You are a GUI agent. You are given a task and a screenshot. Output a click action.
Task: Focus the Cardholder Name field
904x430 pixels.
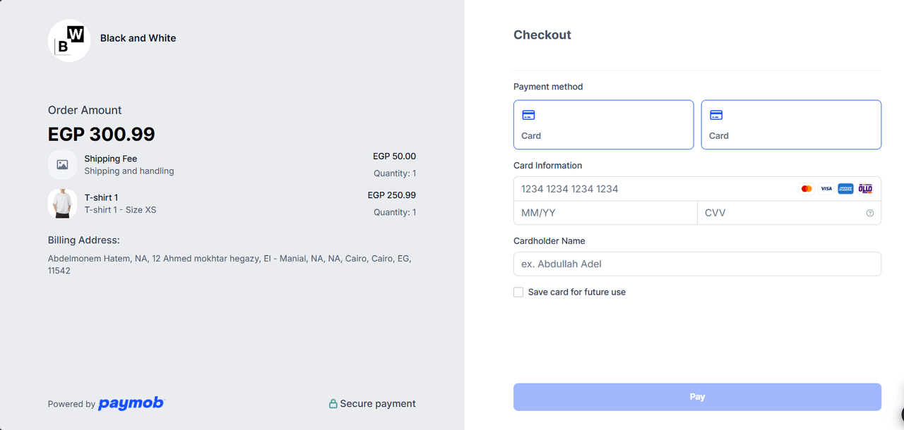click(697, 264)
